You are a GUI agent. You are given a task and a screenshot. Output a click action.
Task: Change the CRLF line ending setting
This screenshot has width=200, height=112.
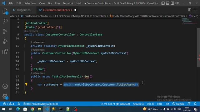tap(160, 104)
